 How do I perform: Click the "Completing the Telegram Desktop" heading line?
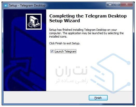point(88,16)
